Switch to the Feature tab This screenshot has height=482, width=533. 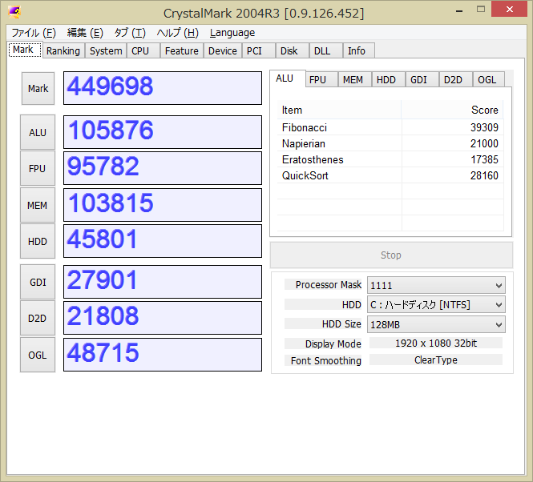point(181,50)
